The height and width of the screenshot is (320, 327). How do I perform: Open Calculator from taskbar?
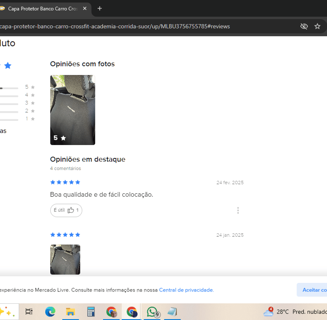(x=91, y=311)
